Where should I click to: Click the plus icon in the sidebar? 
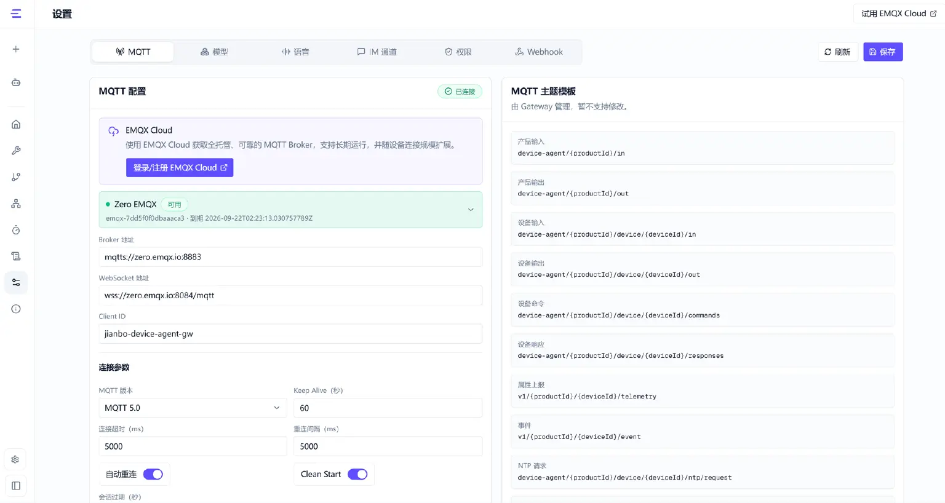16,49
